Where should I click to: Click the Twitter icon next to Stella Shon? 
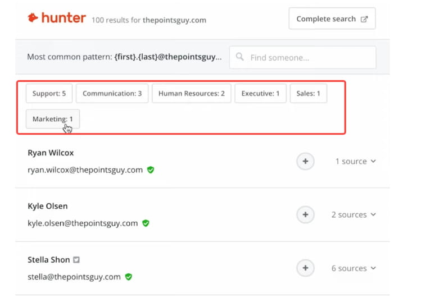tap(76, 260)
